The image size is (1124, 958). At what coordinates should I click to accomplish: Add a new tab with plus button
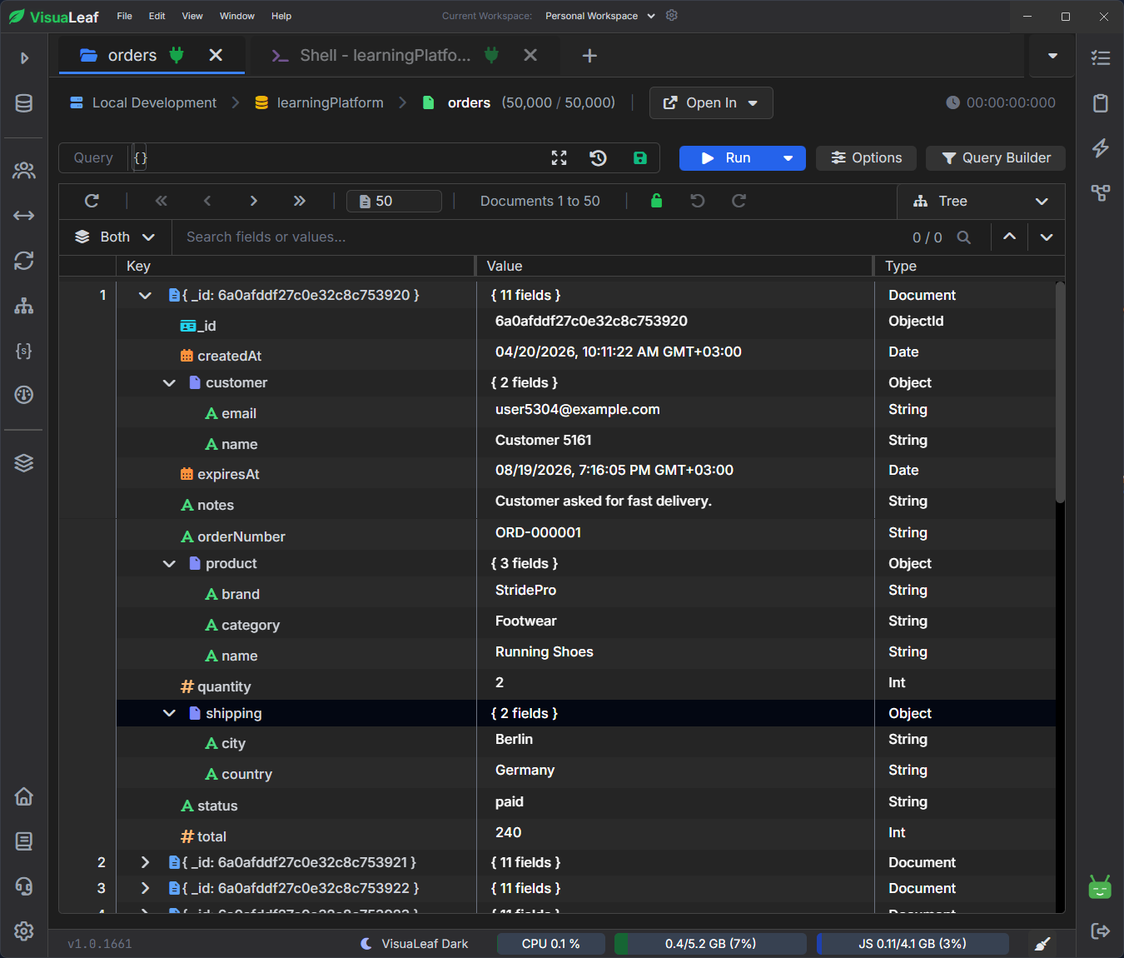point(589,56)
